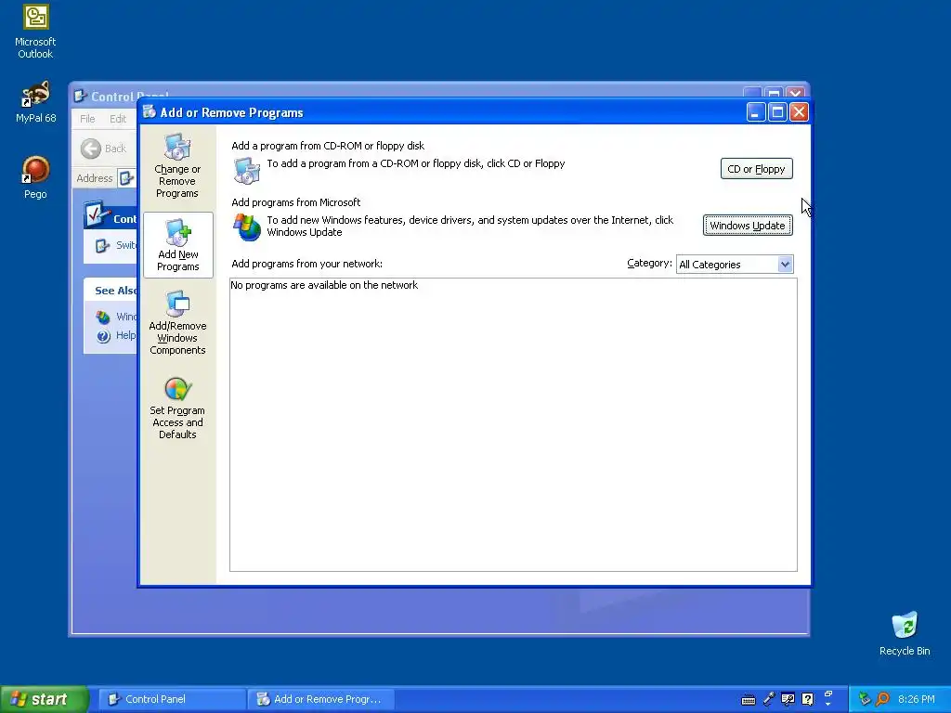Click the language bar tools icon
The height and width of the screenshot is (713, 951).
788,700
